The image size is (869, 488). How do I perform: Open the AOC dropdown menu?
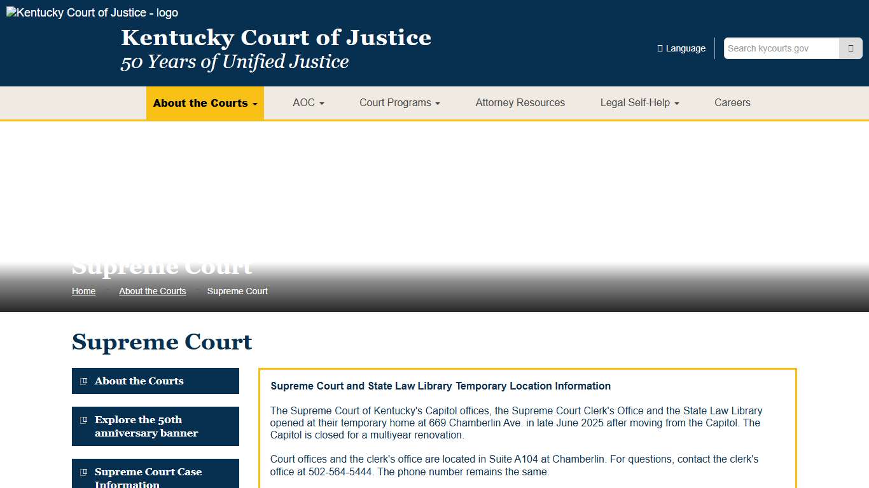(x=308, y=102)
